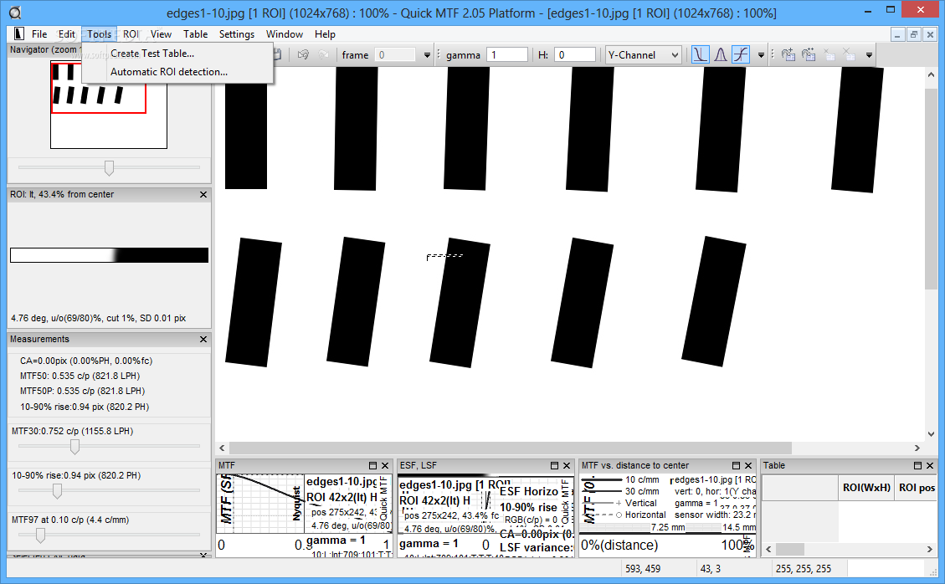This screenshot has height=584, width=945.
Task: Open the frame toolbar overflow arrow
Action: coord(427,55)
